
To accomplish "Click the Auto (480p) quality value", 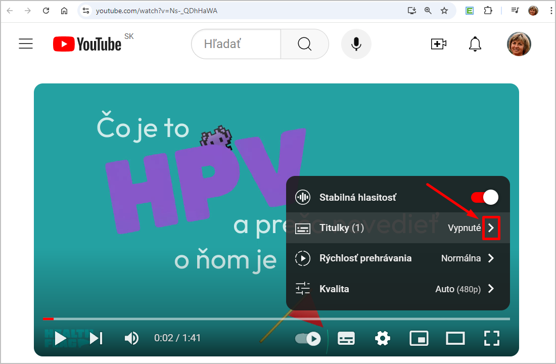I will pos(458,289).
